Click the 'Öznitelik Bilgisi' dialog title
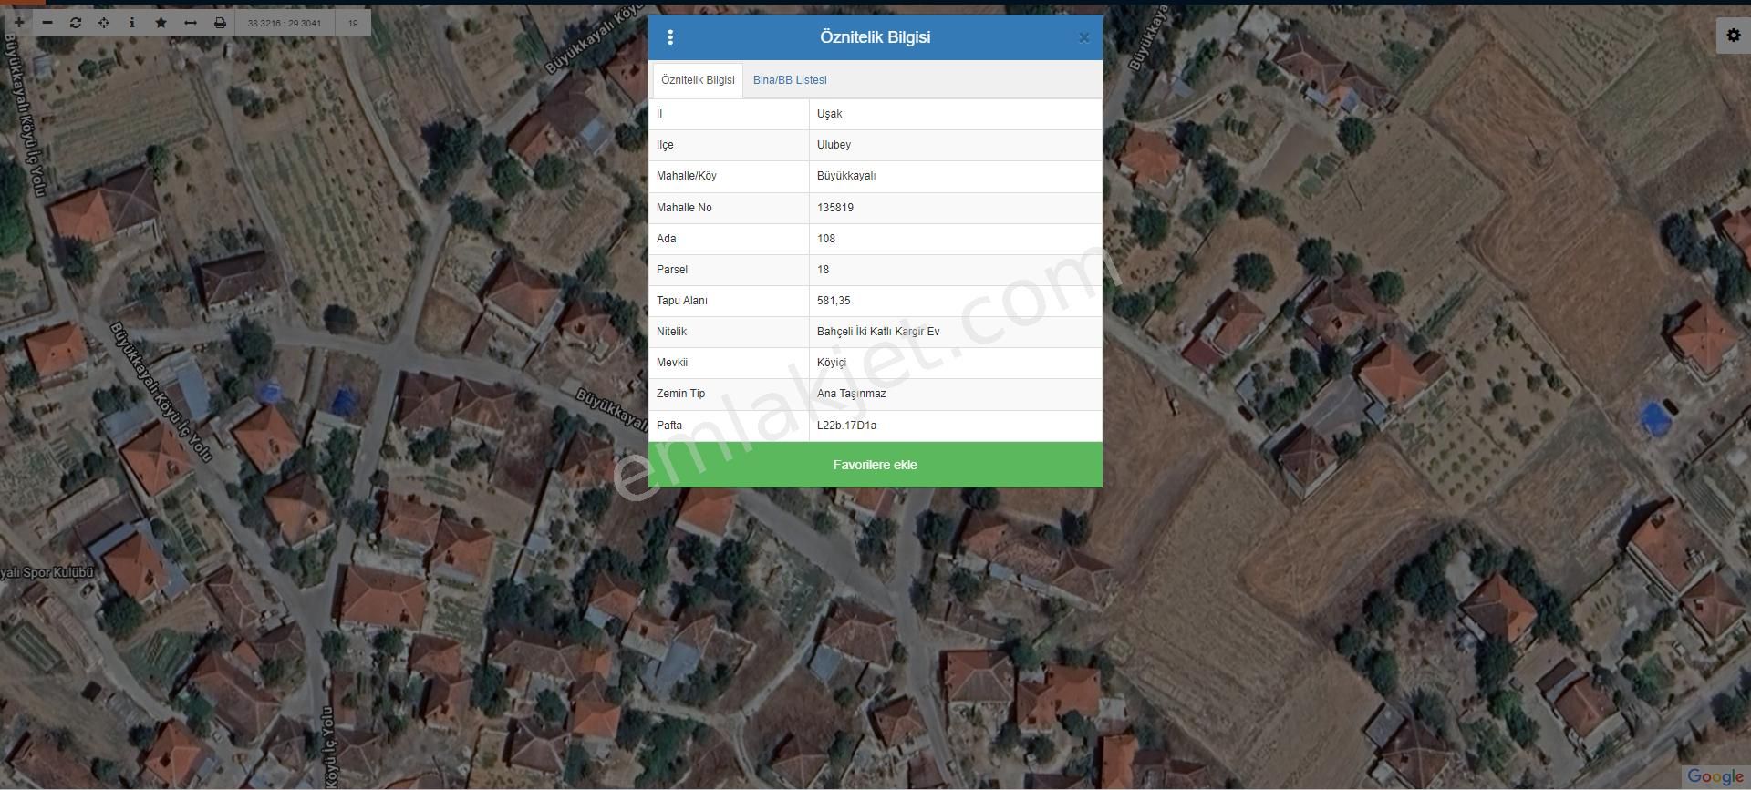Viewport: 1751px width, 790px height. pyautogui.click(x=875, y=37)
